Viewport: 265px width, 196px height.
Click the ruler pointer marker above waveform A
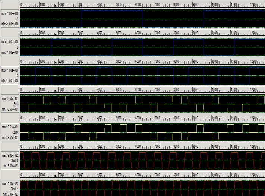[55, 6]
